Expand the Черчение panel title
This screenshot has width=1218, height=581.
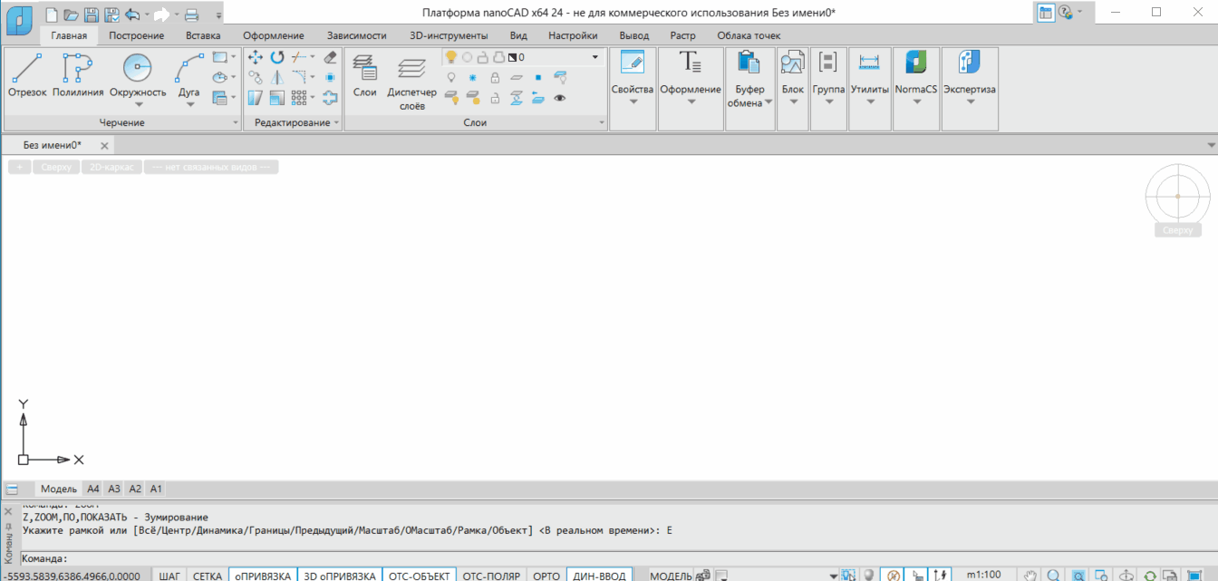click(122, 122)
